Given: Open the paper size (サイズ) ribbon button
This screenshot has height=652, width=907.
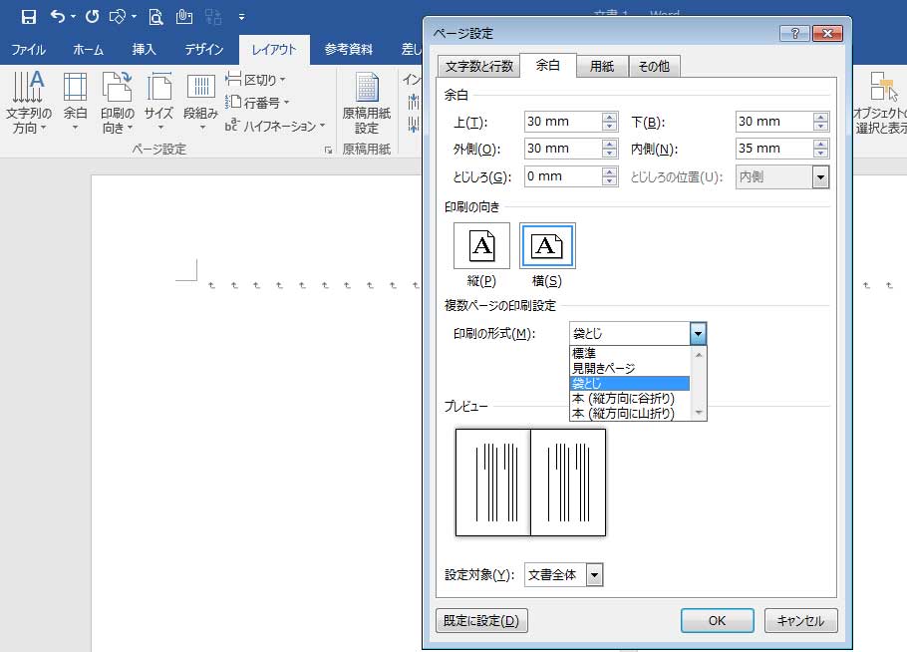Looking at the screenshot, I should click(x=158, y=103).
